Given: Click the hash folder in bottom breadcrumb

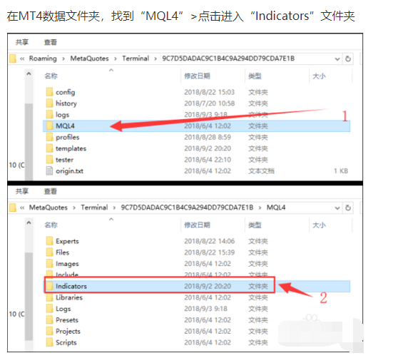Looking at the screenshot, I should coord(187,208).
